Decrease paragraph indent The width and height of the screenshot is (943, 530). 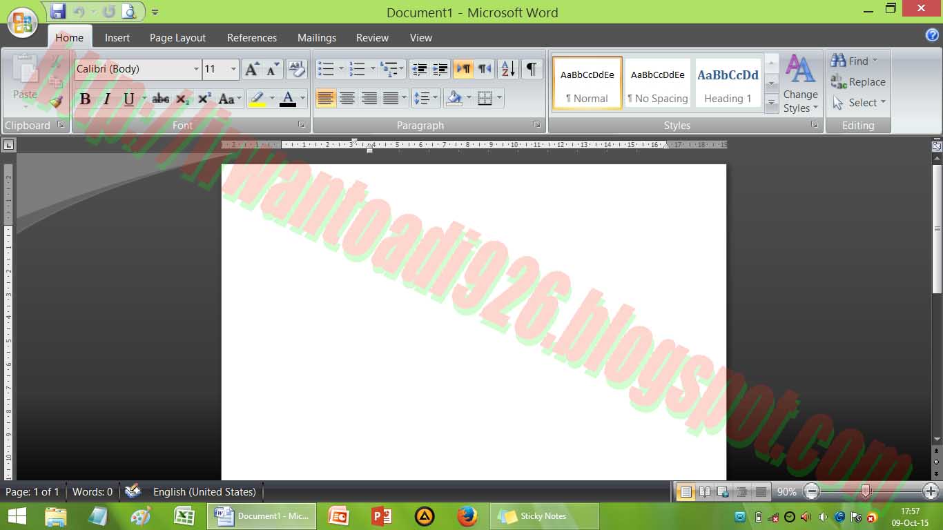click(x=418, y=69)
